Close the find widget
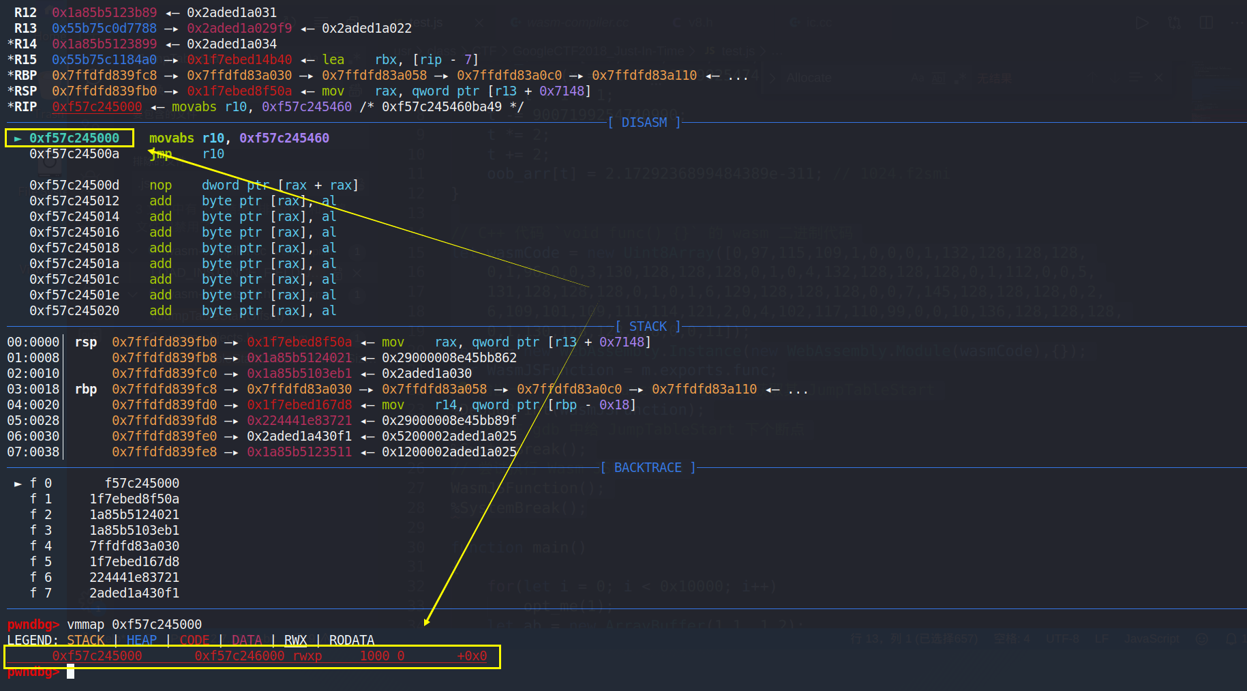This screenshot has width=1247, height=691. click(1158, 78)
